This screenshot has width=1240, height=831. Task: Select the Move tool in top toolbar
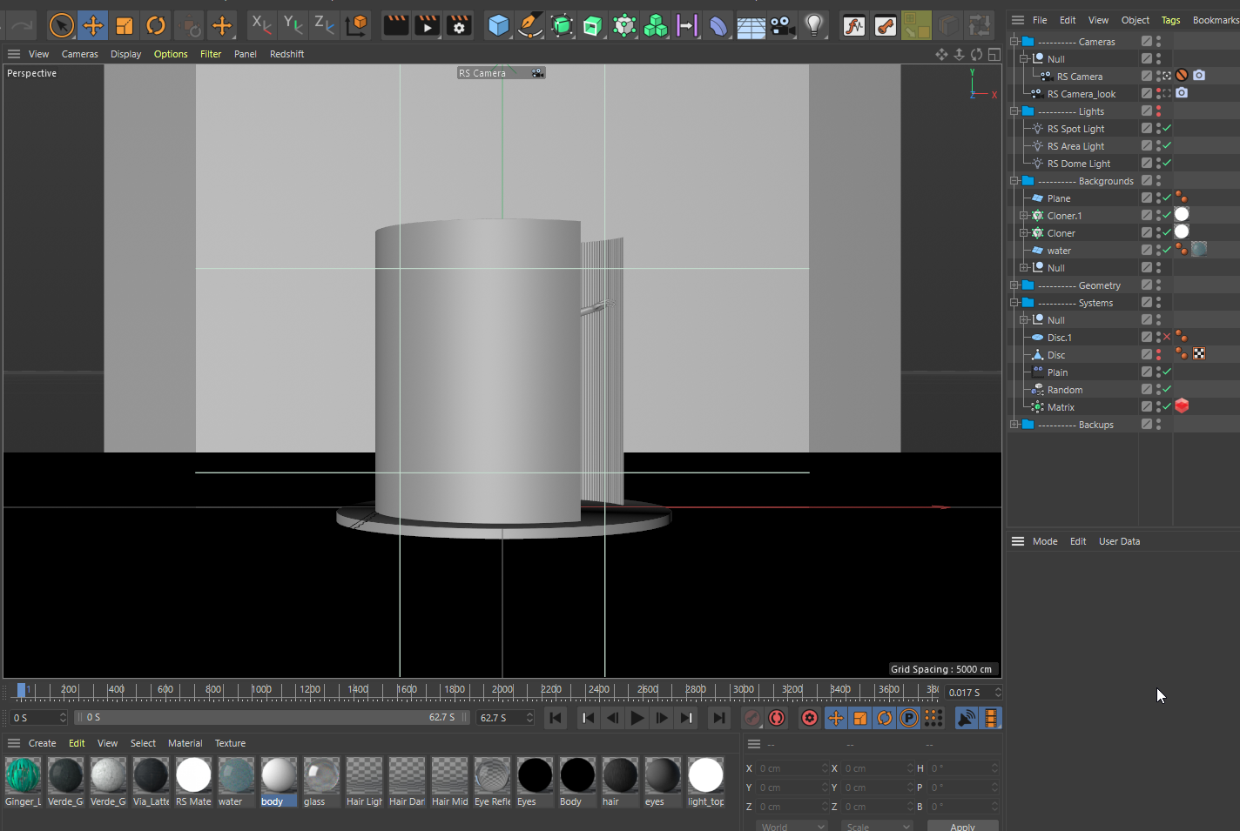[92, 25]
